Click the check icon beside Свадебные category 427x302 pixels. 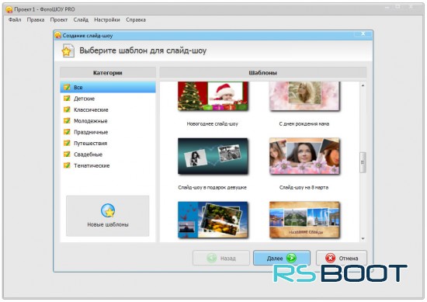(67, 154)
